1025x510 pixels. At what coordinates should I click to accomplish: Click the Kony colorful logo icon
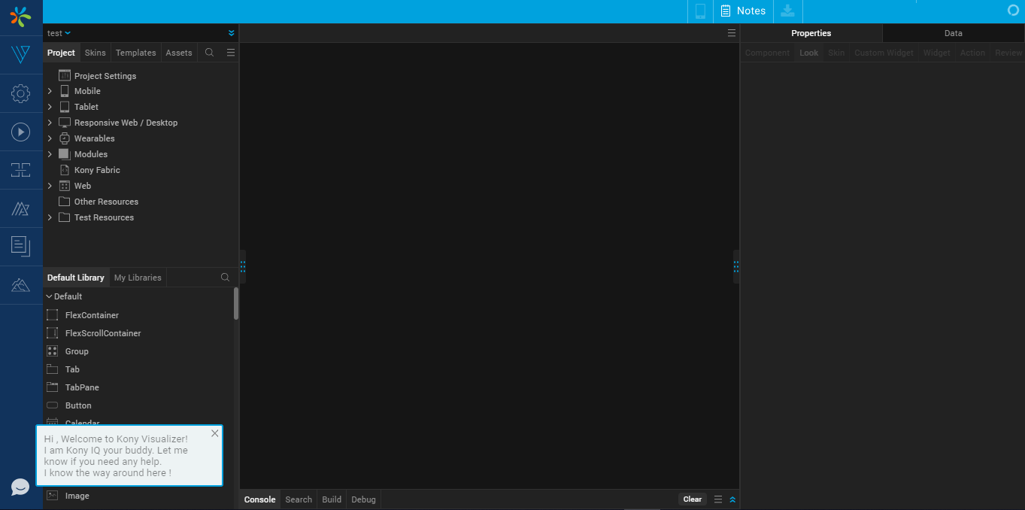pyautogui.click(x=21, y=16)
